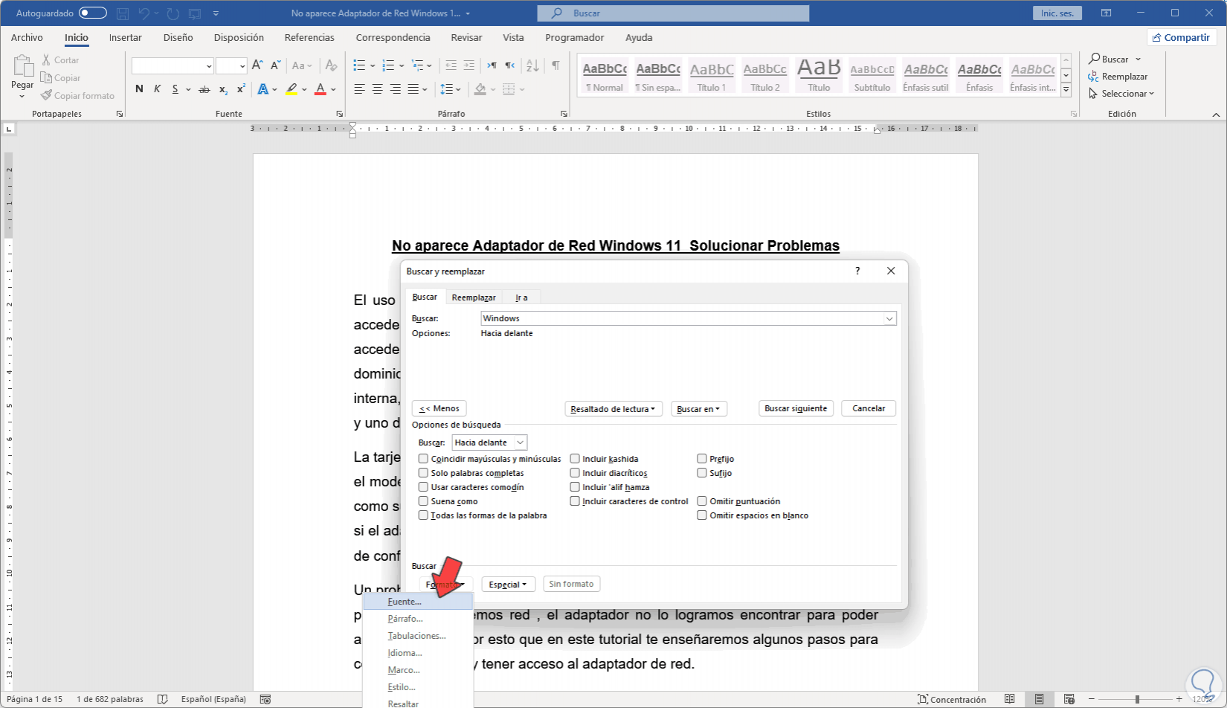Toggle the Autoguardado switch

click(x=93, y=13)
